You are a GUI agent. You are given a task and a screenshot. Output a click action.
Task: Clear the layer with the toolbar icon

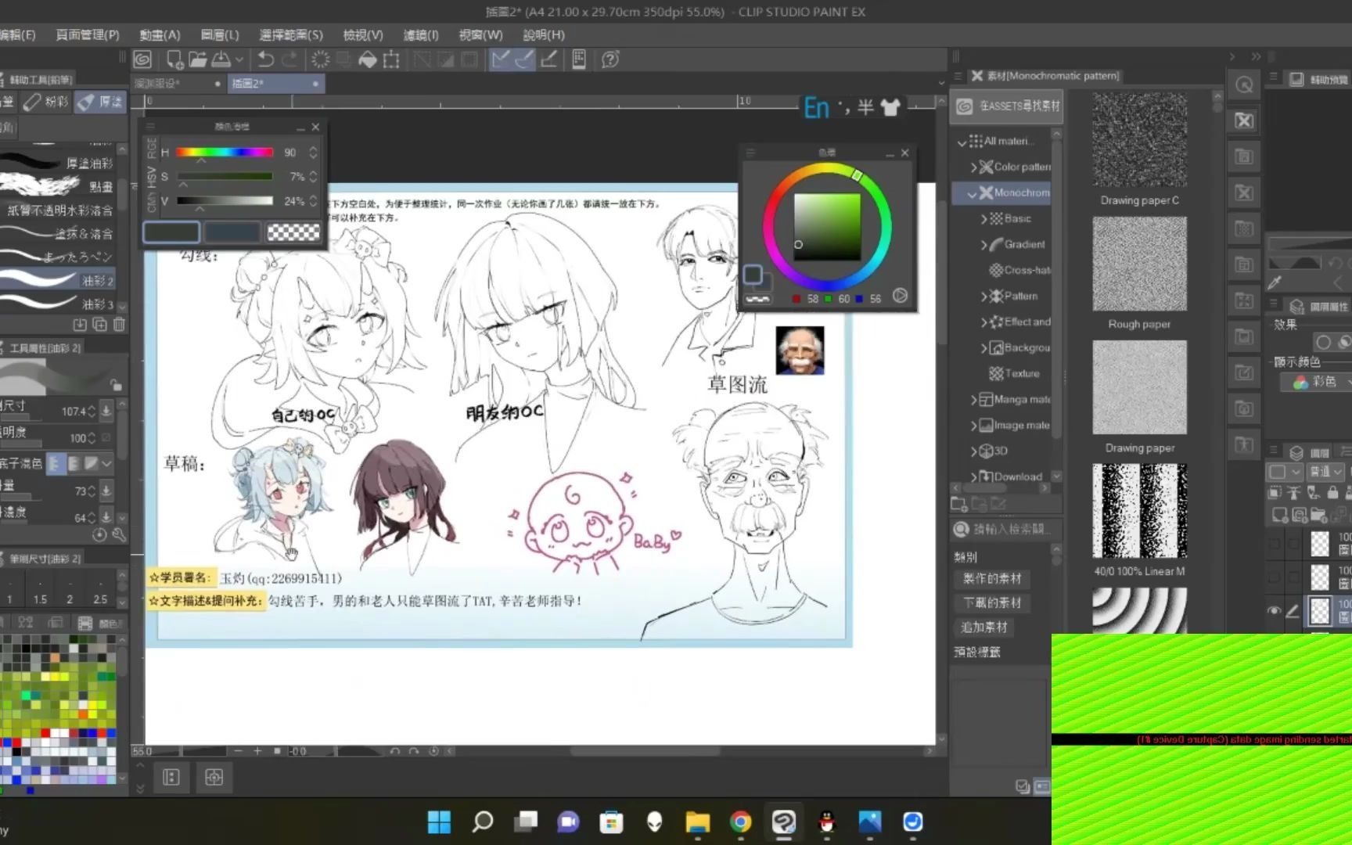pos(320,59)
